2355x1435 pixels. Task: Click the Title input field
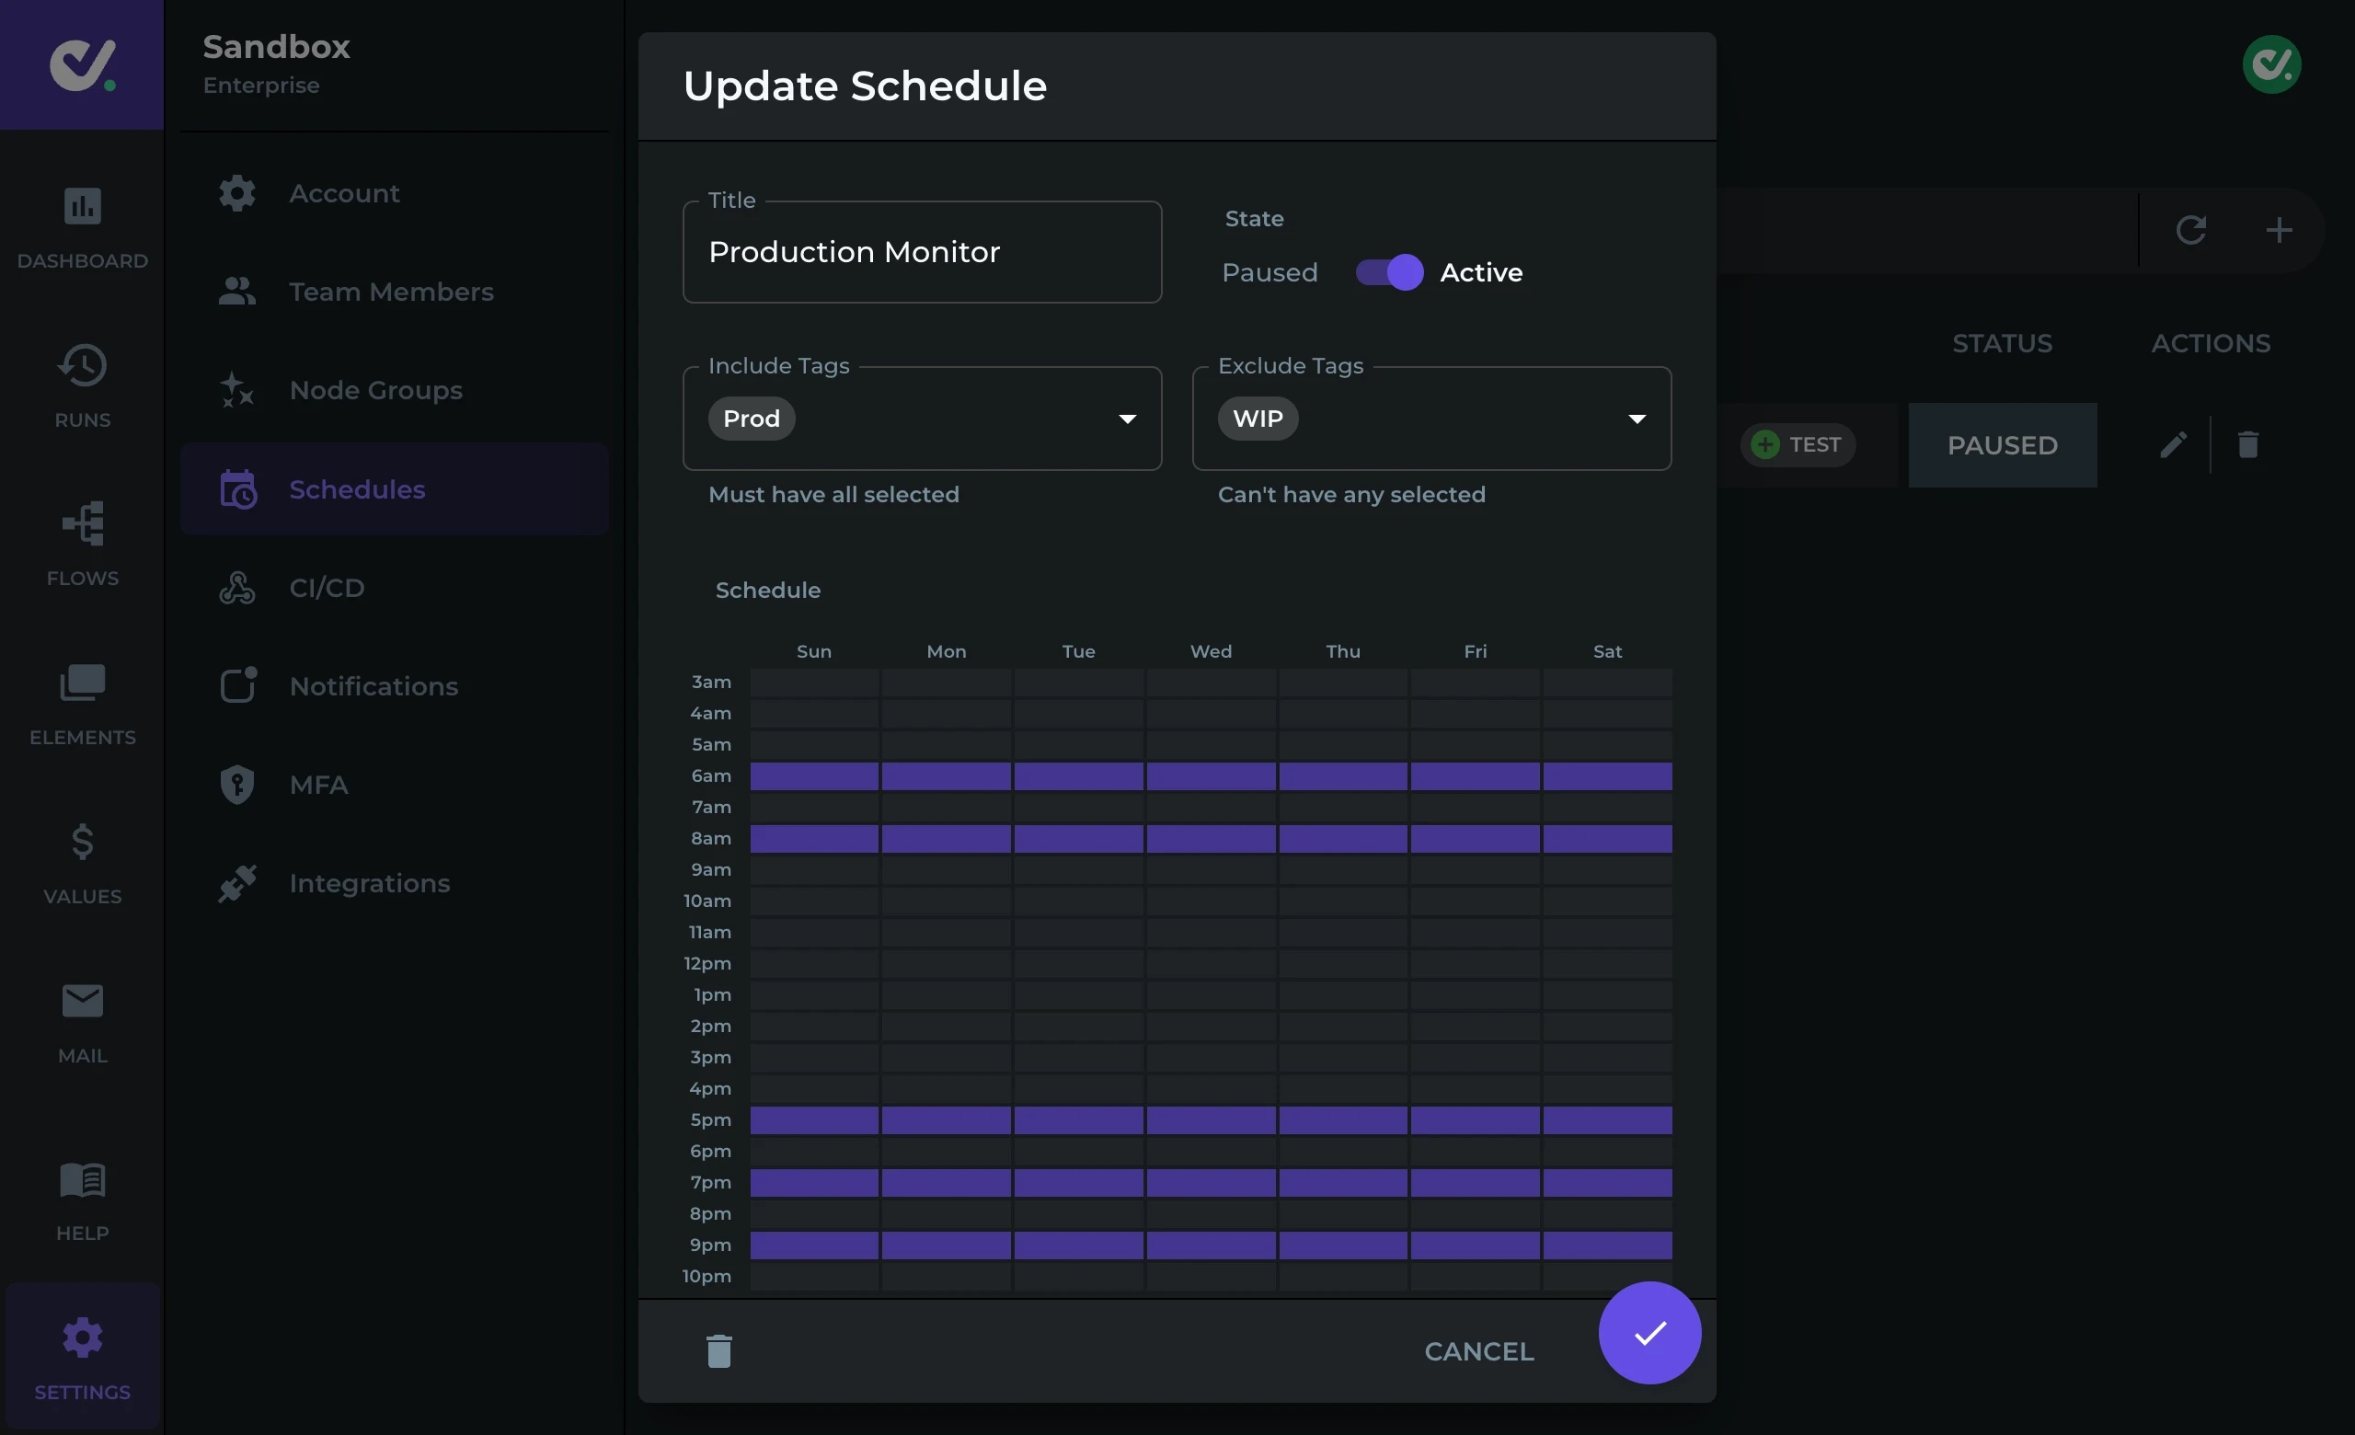(924, 250)
